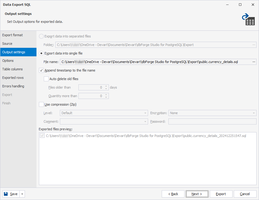Open Errors handling page

(18, 86)
